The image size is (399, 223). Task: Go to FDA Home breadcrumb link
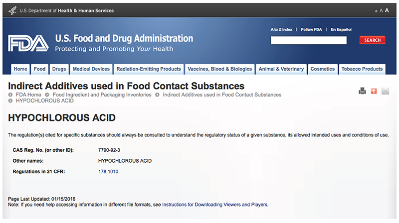(x=28, y=95)
